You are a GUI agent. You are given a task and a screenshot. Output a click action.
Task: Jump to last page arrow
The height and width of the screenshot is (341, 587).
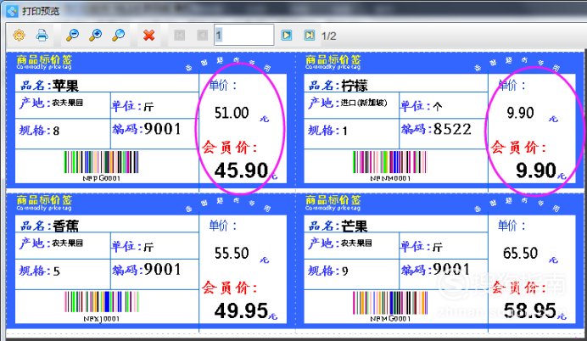310,36
